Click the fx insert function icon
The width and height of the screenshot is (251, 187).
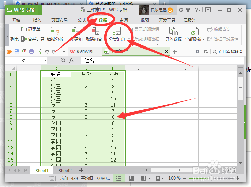pyautogui.click(x=71, y=60)
